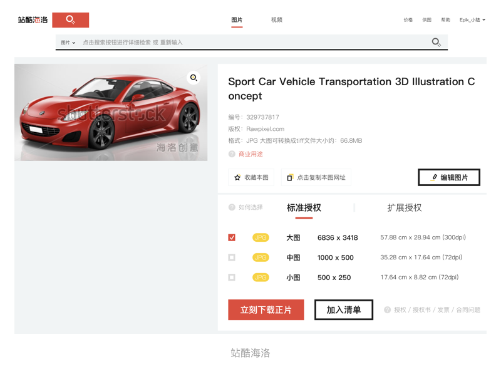Click the magnifier icon in search bar

coord(436,42)
